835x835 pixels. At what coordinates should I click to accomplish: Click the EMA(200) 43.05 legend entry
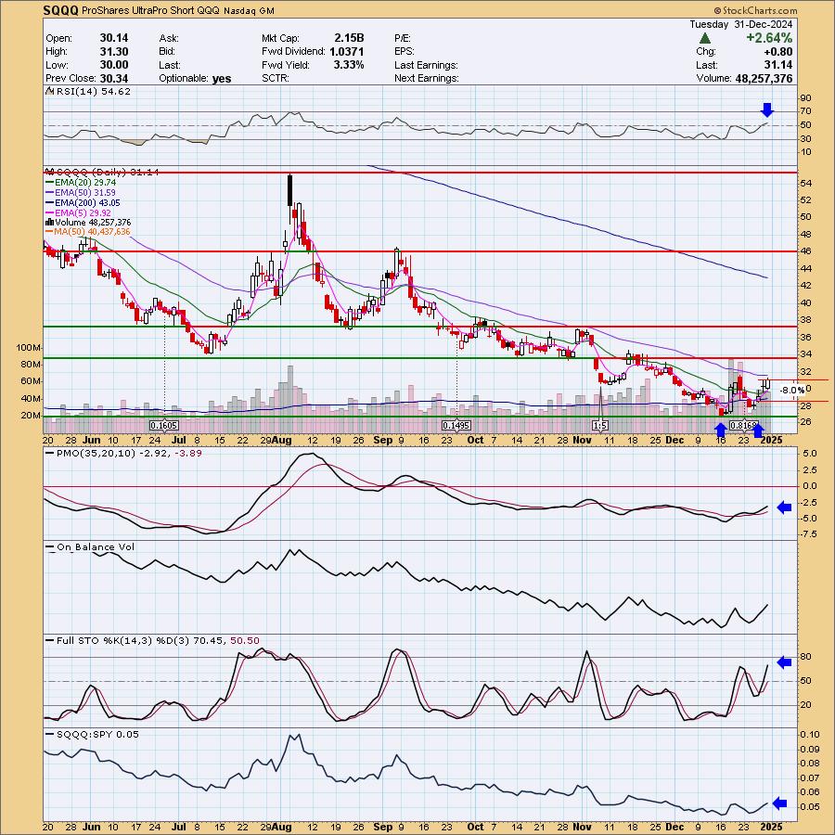pyautogui.click(x=83, y=203)
